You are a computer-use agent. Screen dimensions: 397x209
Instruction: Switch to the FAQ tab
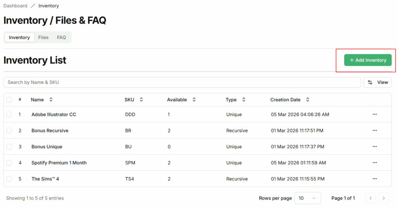coord(61,38)
